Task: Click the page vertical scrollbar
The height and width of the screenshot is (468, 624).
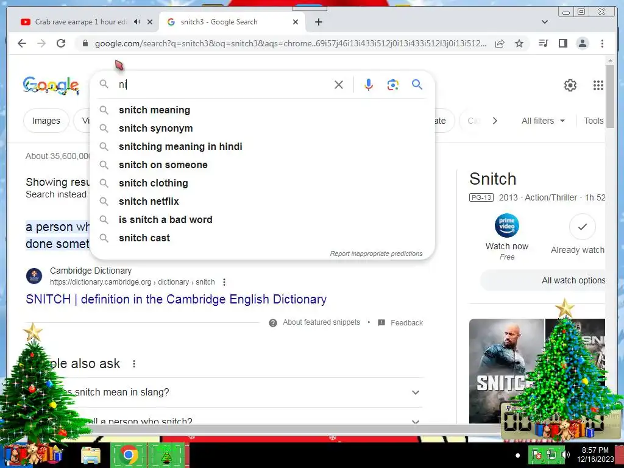Action: pyautogui.click(x=610, y=96)
